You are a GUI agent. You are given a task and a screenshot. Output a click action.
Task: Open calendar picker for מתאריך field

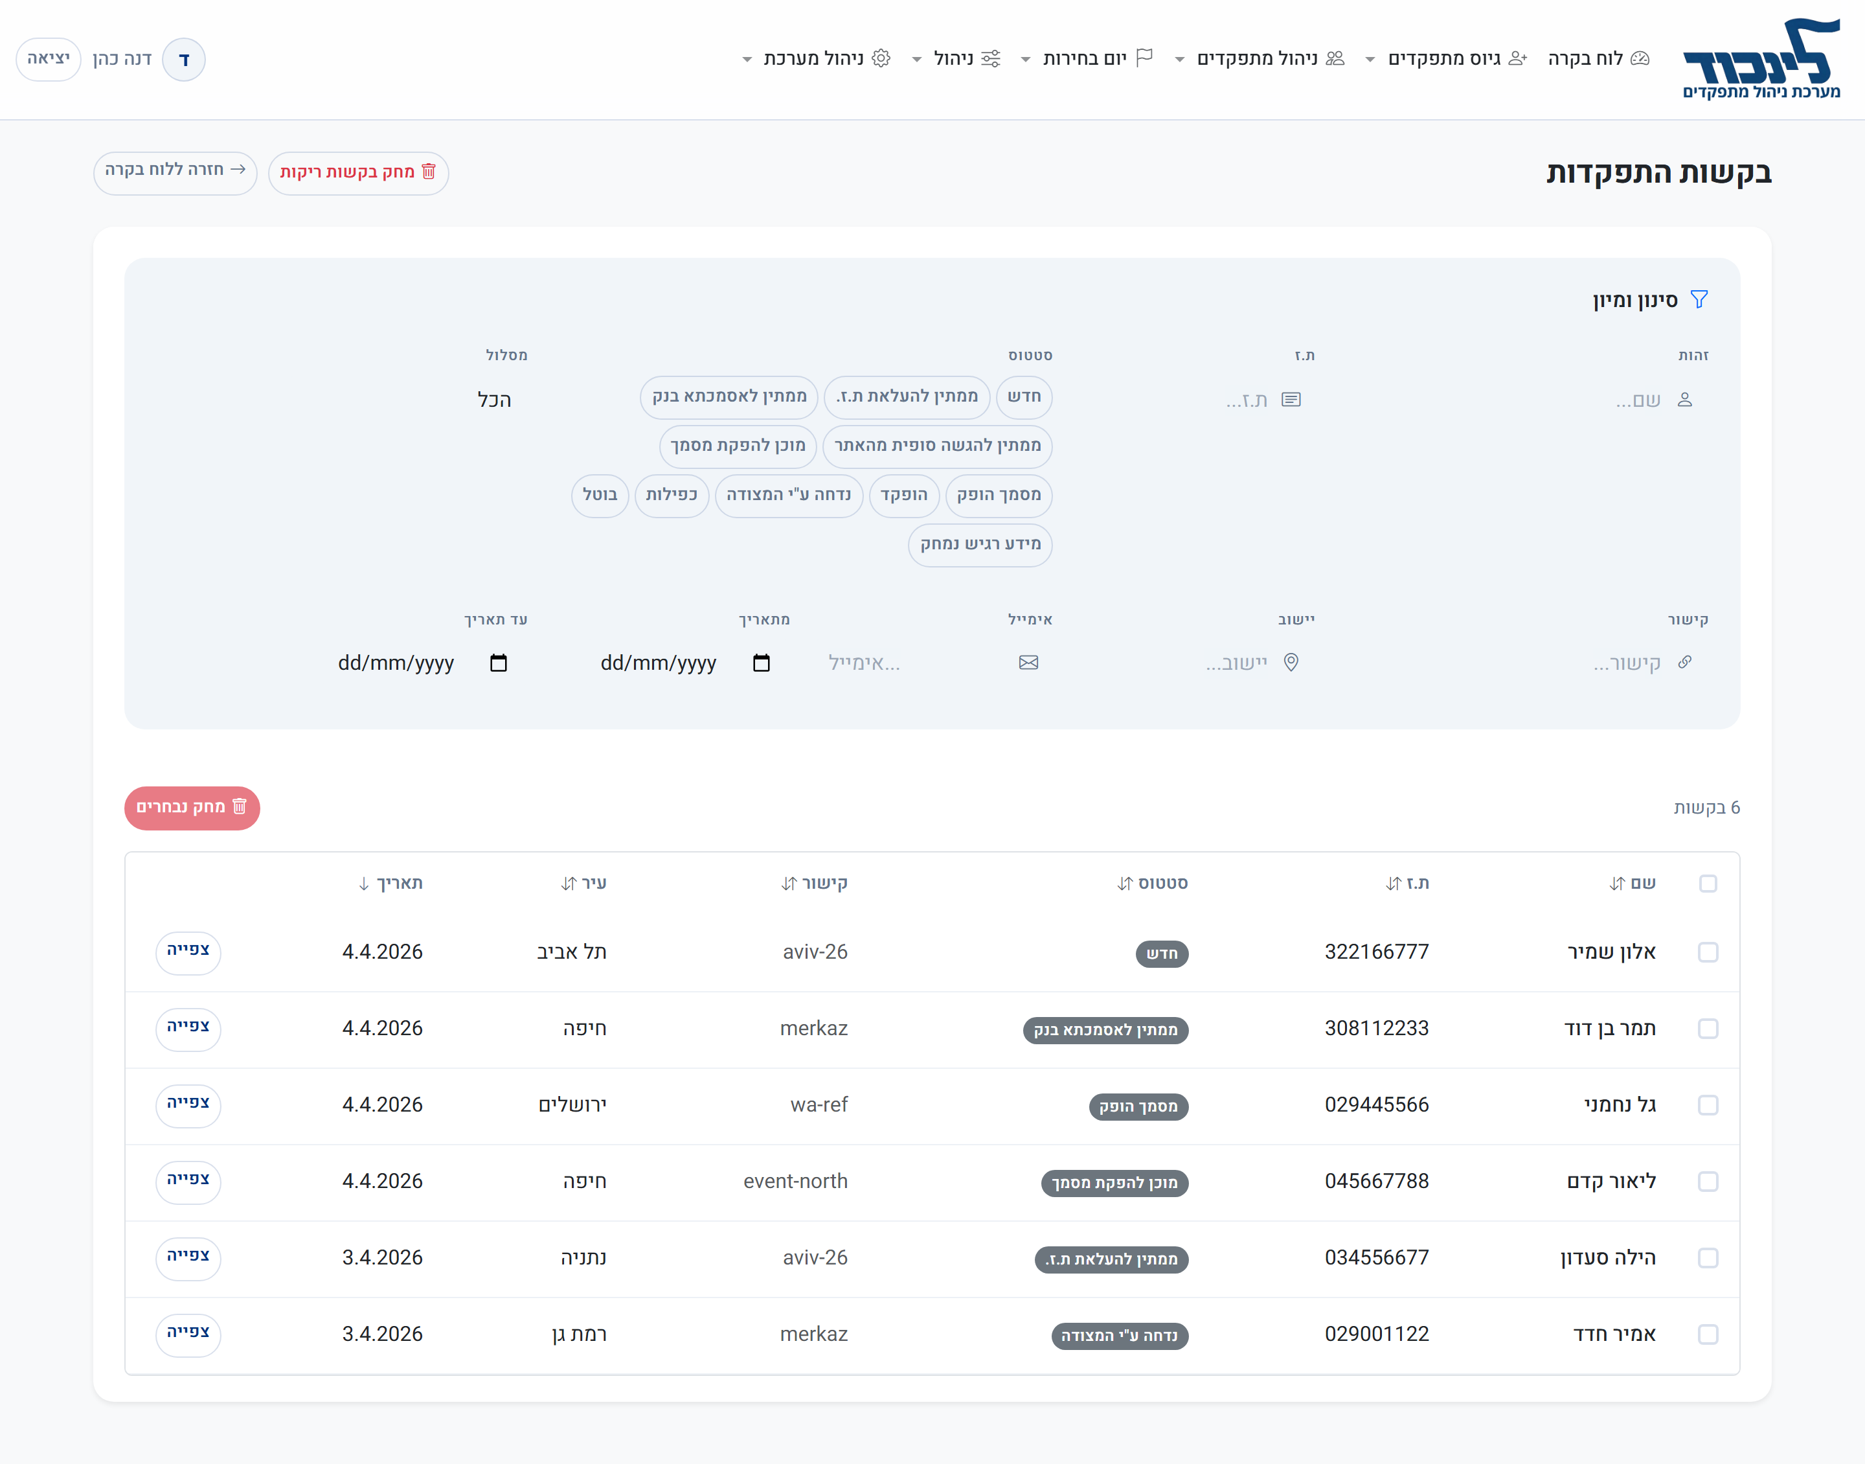tap(761, 663)
